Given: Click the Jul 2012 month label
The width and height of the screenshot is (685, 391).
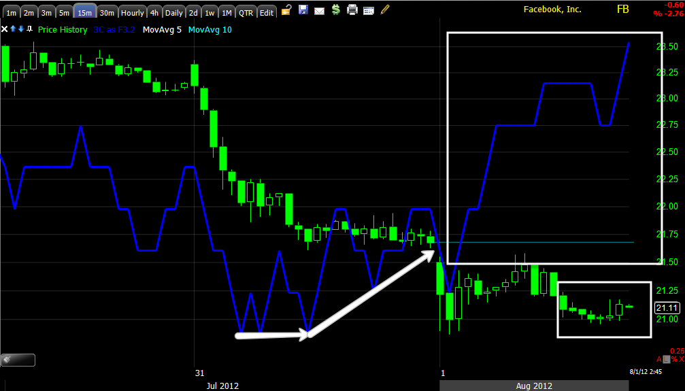Looking at the screenshot, I should click(223, 386).
